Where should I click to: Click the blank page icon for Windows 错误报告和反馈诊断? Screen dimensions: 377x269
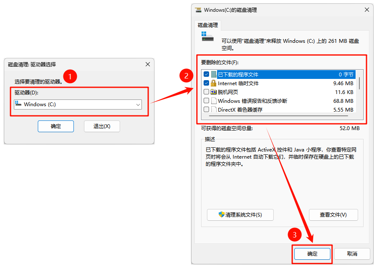tap(214, 101)
